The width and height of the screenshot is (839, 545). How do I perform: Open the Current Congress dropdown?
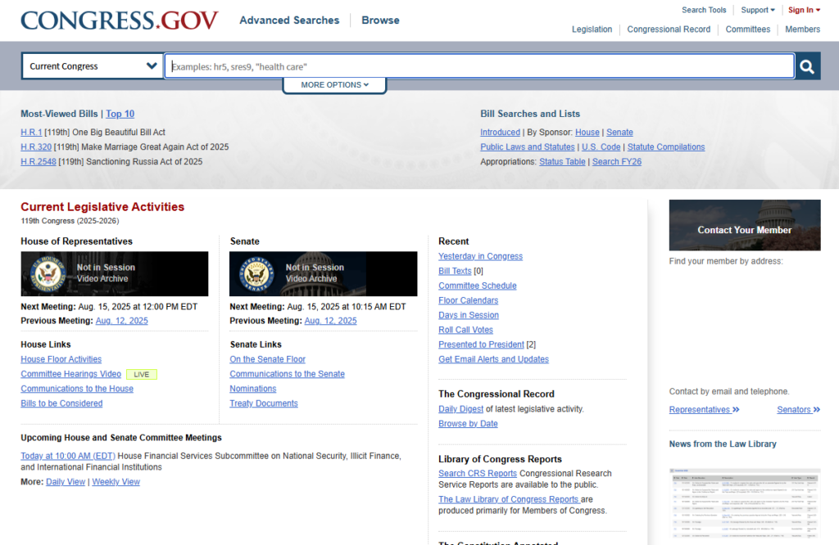92,65
